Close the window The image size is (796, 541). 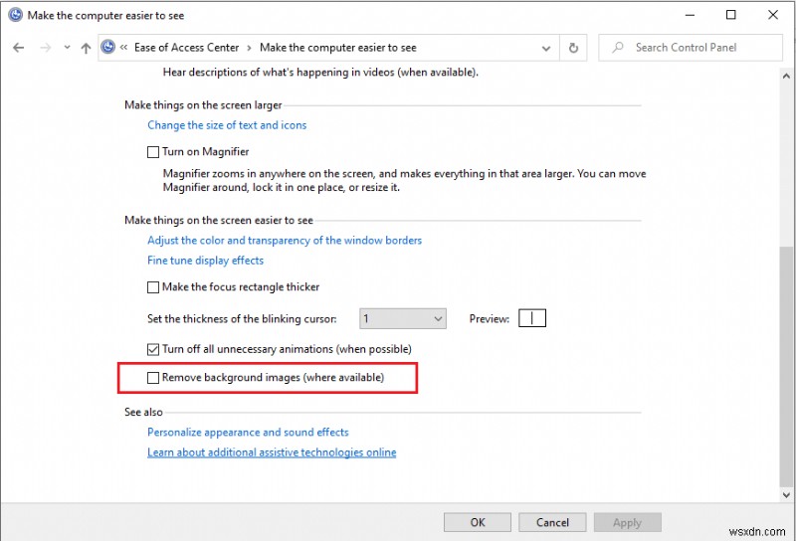click(773, 15)
